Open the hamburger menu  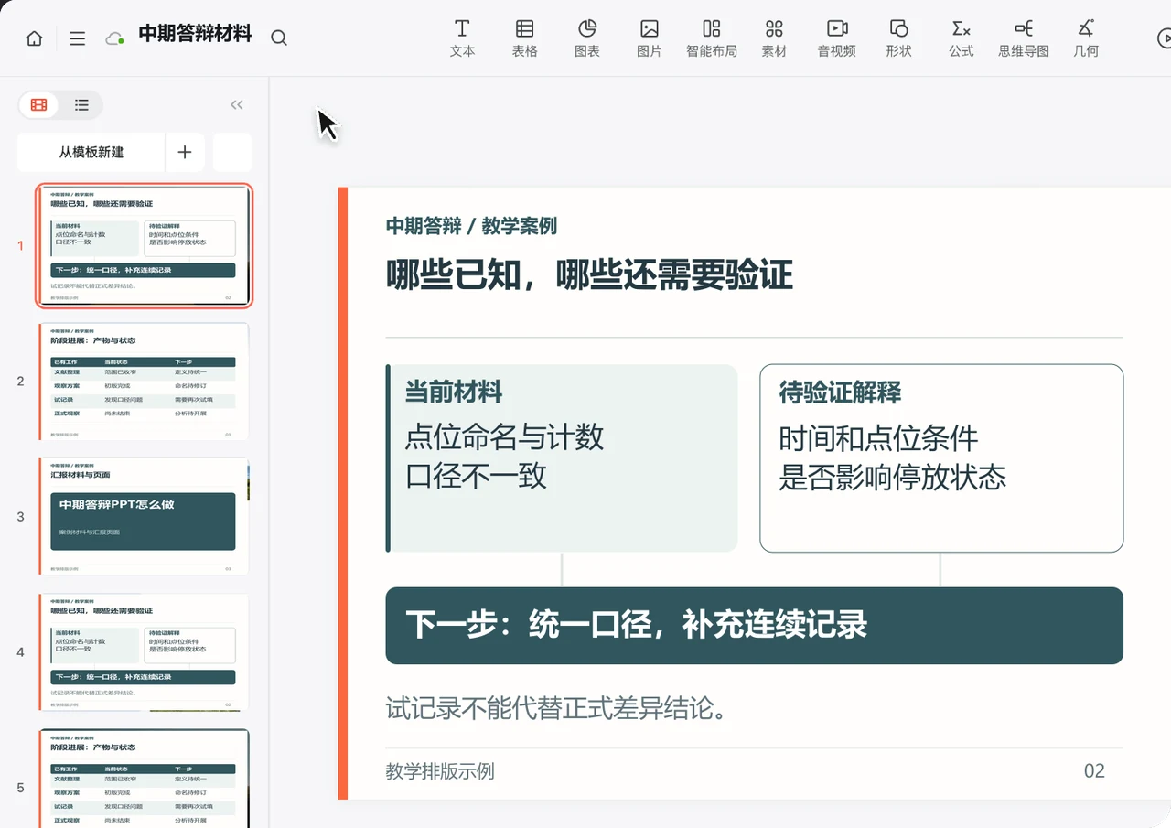pos(78,38)
